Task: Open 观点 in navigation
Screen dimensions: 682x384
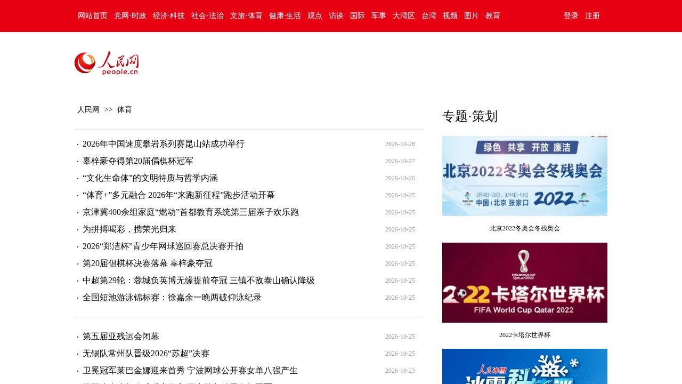Action: 315,16
